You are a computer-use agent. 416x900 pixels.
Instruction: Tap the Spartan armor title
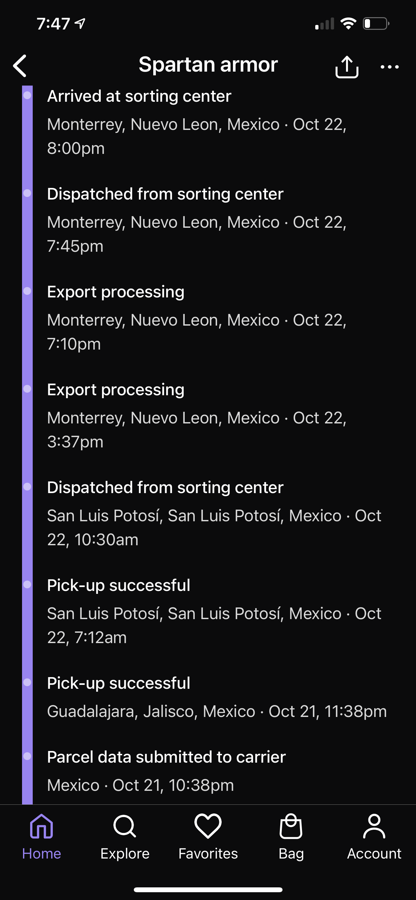point(208,65)
